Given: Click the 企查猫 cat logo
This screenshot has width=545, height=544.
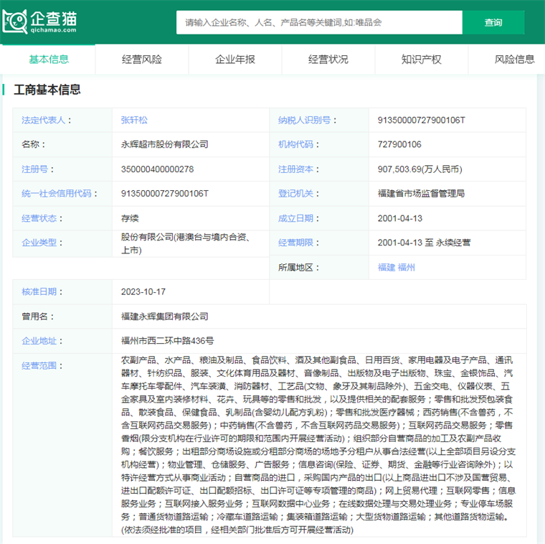Looking at the screenshot, I should click(x=16, y=22).
